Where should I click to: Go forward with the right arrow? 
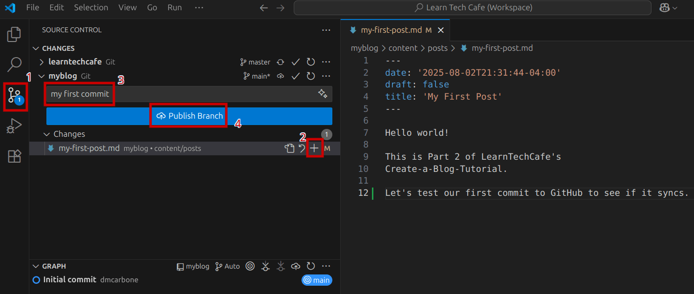[x=280, y=8]
